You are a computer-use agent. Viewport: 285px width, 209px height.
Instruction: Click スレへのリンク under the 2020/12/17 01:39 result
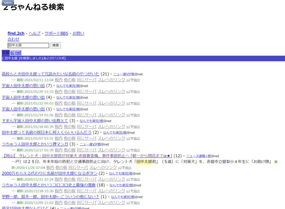coord(111,150)
